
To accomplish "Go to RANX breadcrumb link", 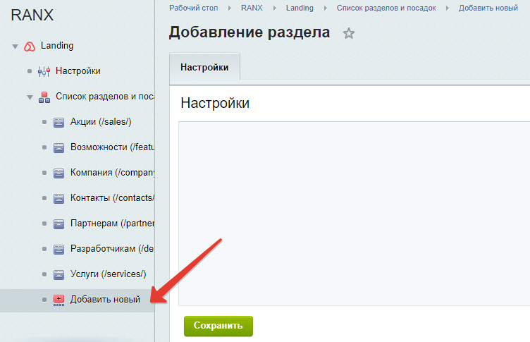I will coord(252,8).
